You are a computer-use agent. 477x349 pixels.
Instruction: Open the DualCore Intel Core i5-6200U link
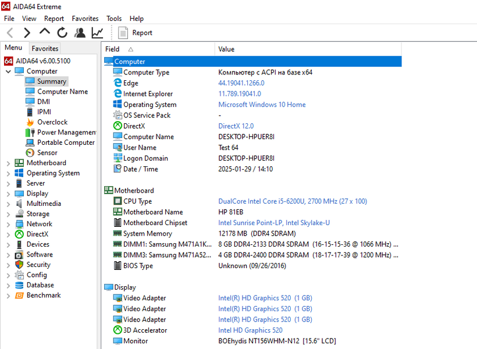(293, 201)
